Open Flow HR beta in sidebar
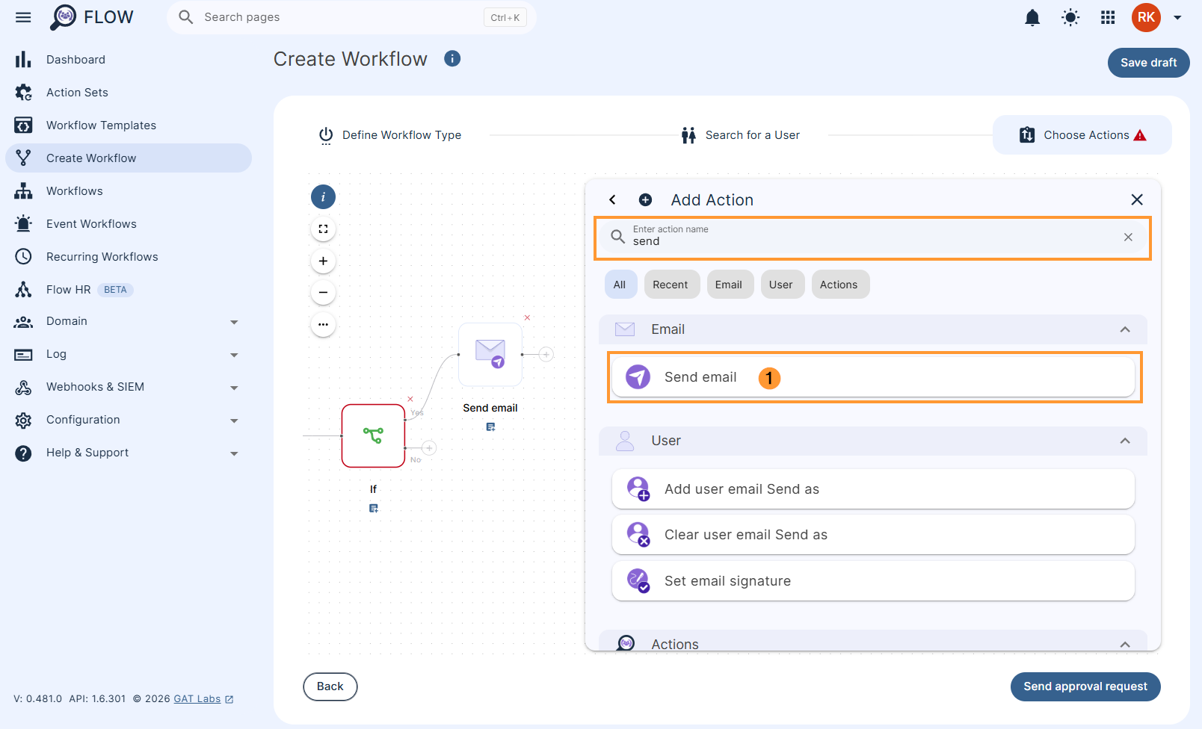This screenshot has height=729, width=1202. 129,290
